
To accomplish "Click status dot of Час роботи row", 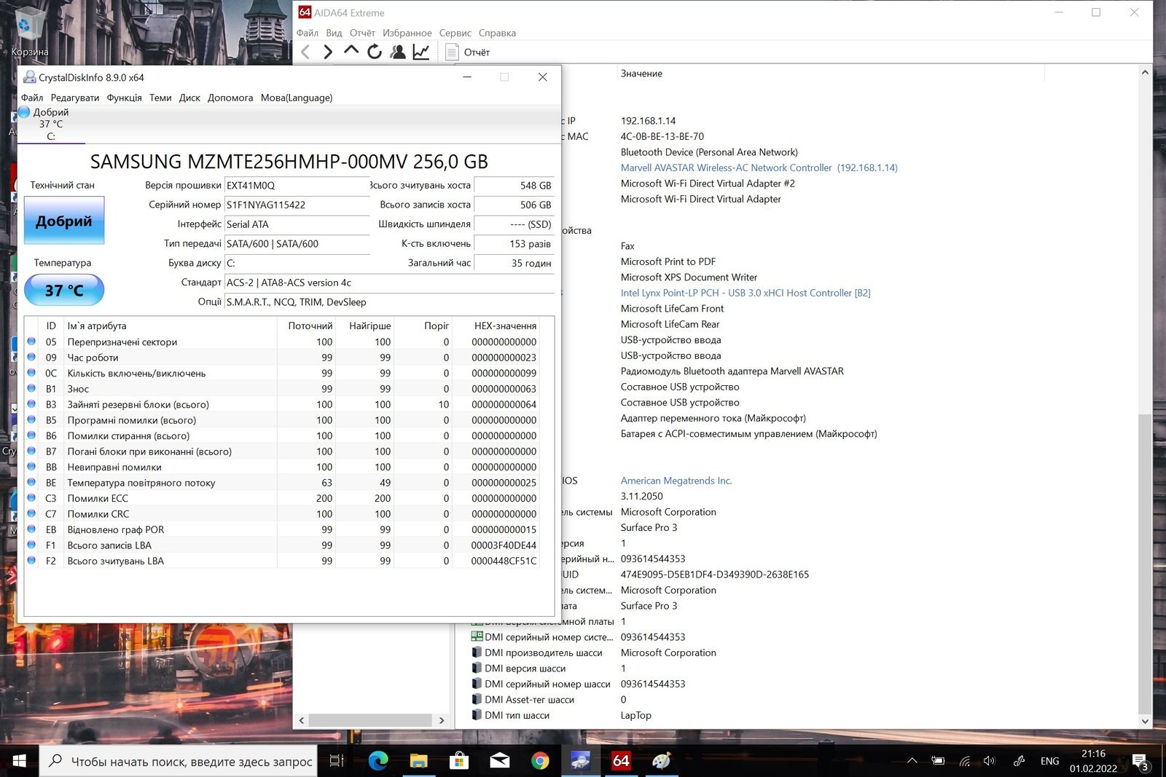I will pyautogui.click(x=31, y=357).
